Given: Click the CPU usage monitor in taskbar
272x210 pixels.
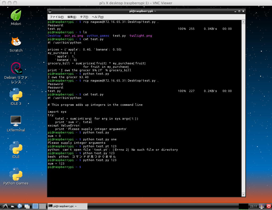Looking at the screenshot, I should point(243,206).
